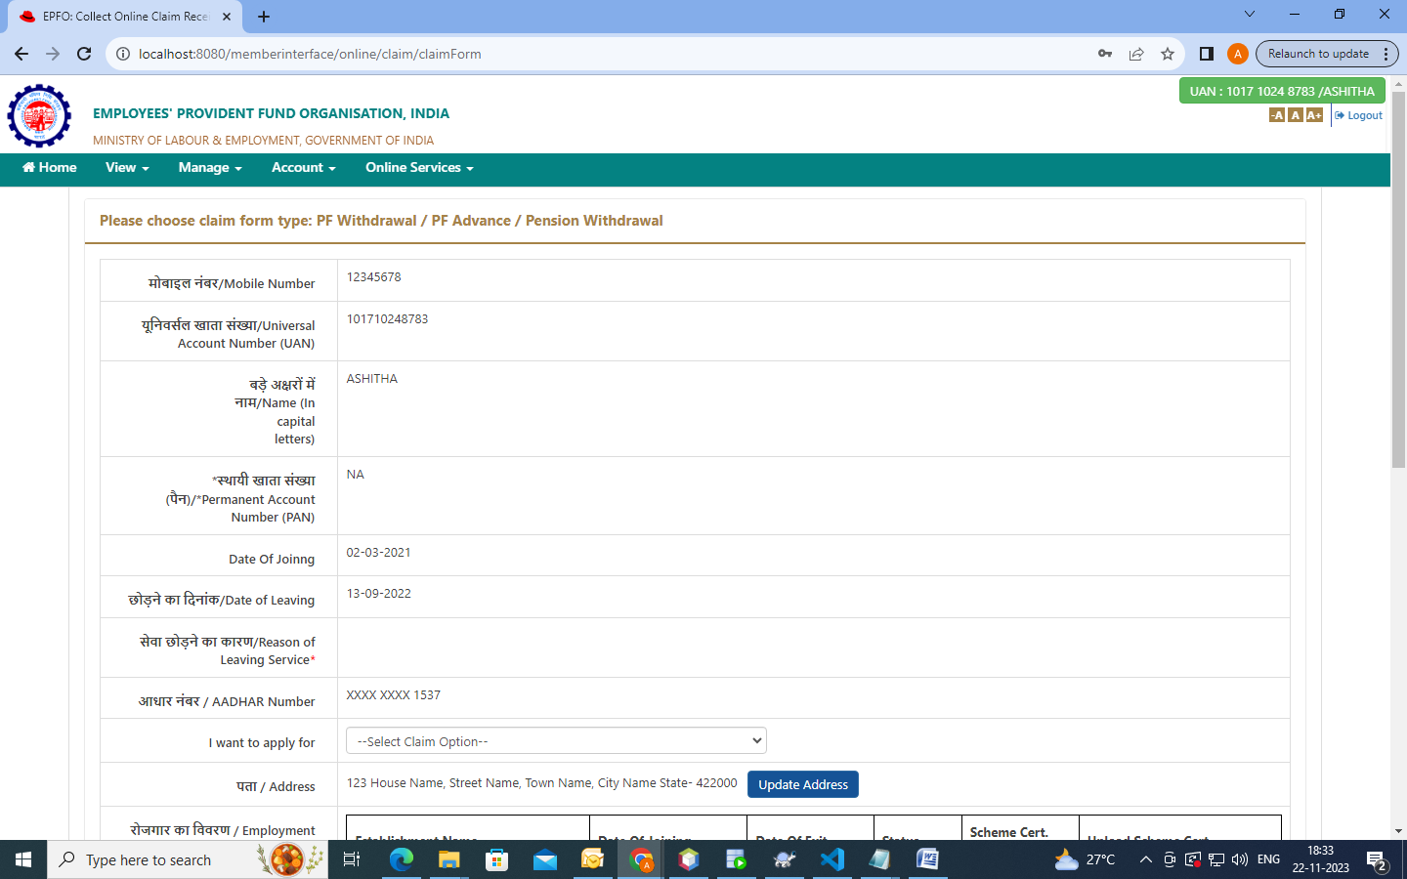Viewport: 1407px width, 879px height.
Task: Click the name value ASHITHA
Action: pos(372,379)
